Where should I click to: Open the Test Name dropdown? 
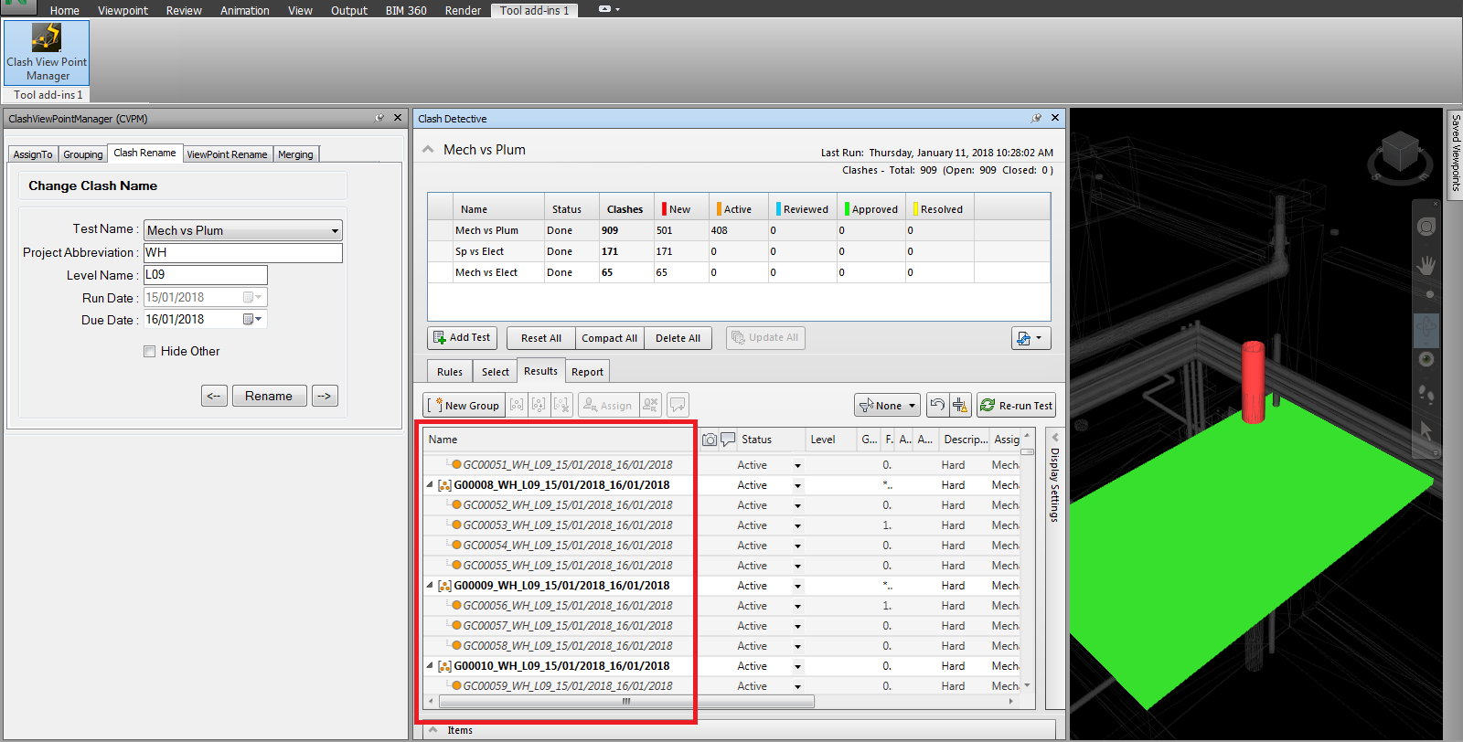335,230
